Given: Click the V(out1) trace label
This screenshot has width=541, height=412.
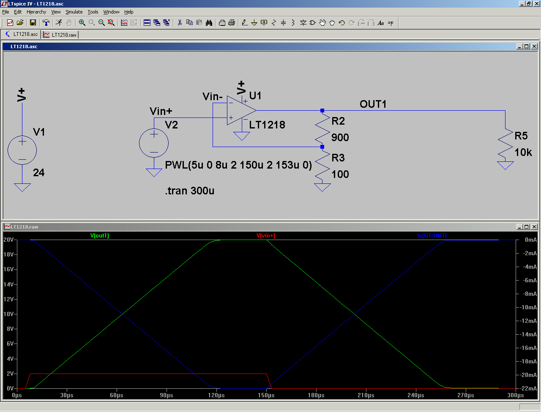Looking at the screenshot, I should pyautogui.click(x=100, y=236).
